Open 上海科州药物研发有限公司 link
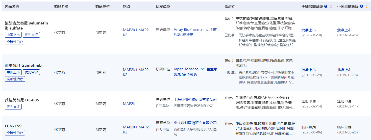 [195, 99]
